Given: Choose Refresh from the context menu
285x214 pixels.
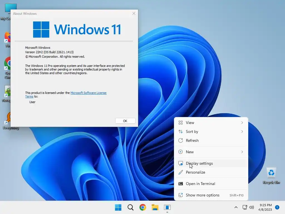Looking at the screenshot, I should coord(211,140).
